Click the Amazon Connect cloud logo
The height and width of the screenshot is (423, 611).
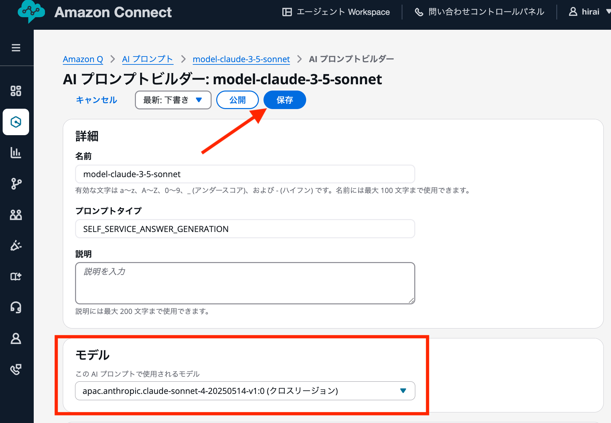(x=31, y=12)
